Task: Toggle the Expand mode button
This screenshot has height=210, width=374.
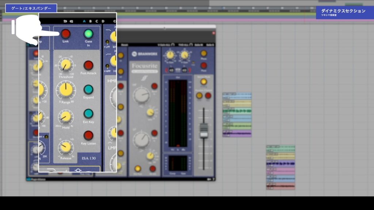Action: click(x=88, y=90)
